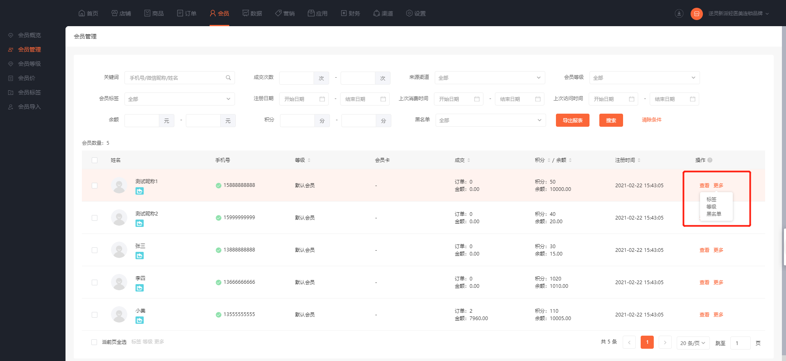Choose 等级 in the 更多 popup menu
The width and height of the screenshot is (786, 361).
coord(711,207)
